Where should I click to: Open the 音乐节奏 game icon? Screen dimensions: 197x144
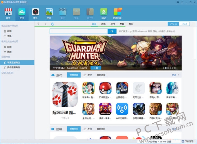point(172,88)
